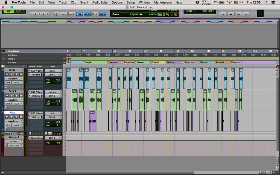Open the Marketplace menu

163,2
